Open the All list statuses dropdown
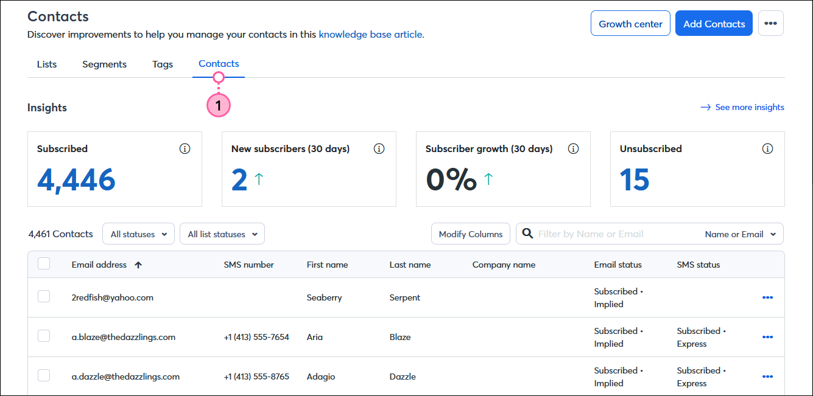 tap(222, 234)
